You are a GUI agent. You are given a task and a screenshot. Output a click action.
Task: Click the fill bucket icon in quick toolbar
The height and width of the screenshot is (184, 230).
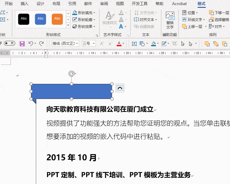[154, 44]
